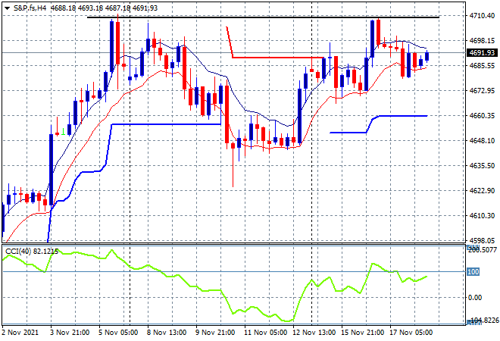
Task: Click the 4660.35 price axis label
Action: (x=482, y=115)
